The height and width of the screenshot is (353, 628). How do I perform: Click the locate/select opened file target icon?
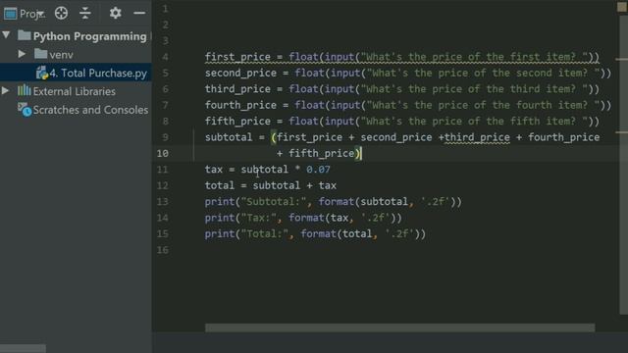click(61, 13)
